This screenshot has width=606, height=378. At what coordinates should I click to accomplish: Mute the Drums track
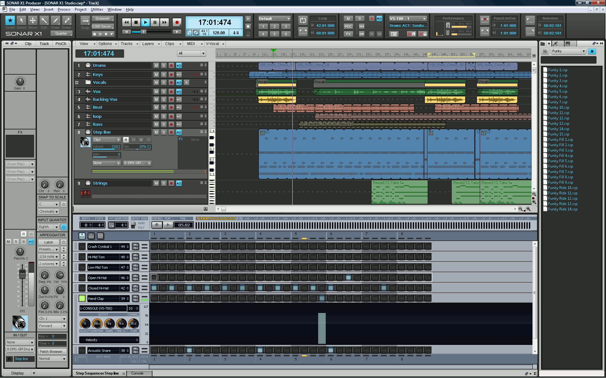pyautogui.click(x=156, y=66)
